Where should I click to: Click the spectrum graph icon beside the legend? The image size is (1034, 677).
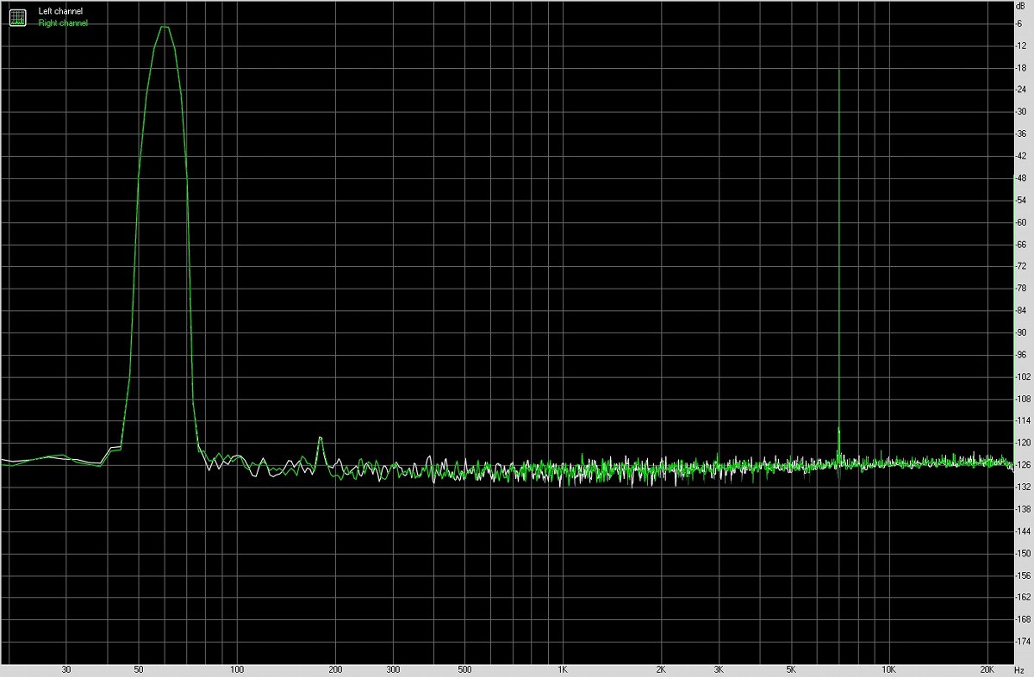(x=17, y=17)
